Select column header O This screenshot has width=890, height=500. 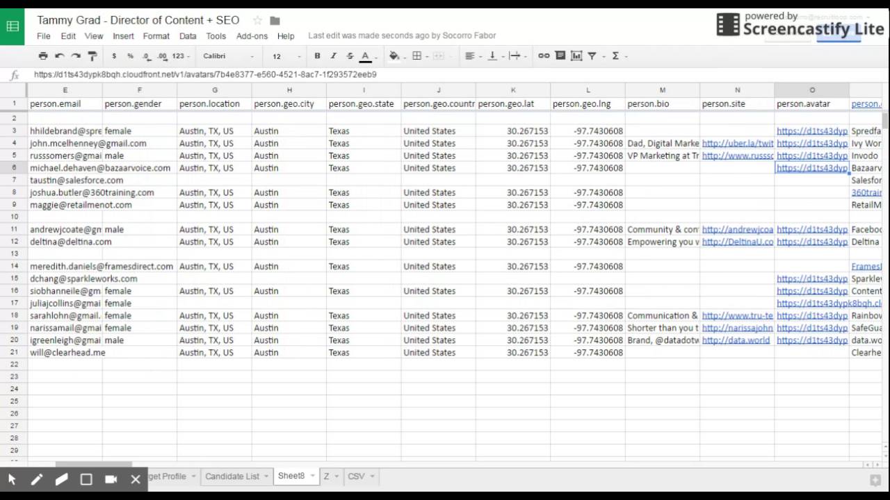point(811,90)
